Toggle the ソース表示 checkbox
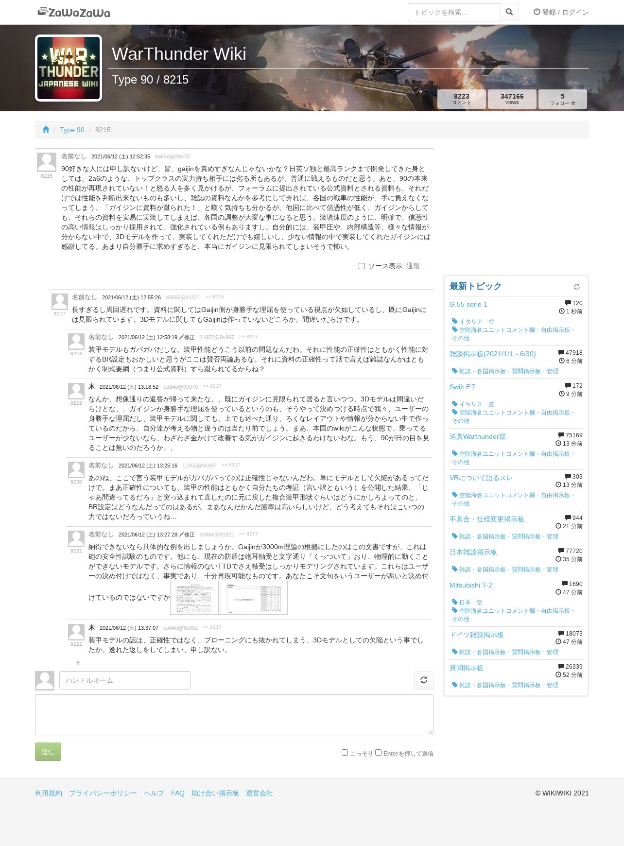The width and height of the screenshot is (624, 846). coord(362,266)
